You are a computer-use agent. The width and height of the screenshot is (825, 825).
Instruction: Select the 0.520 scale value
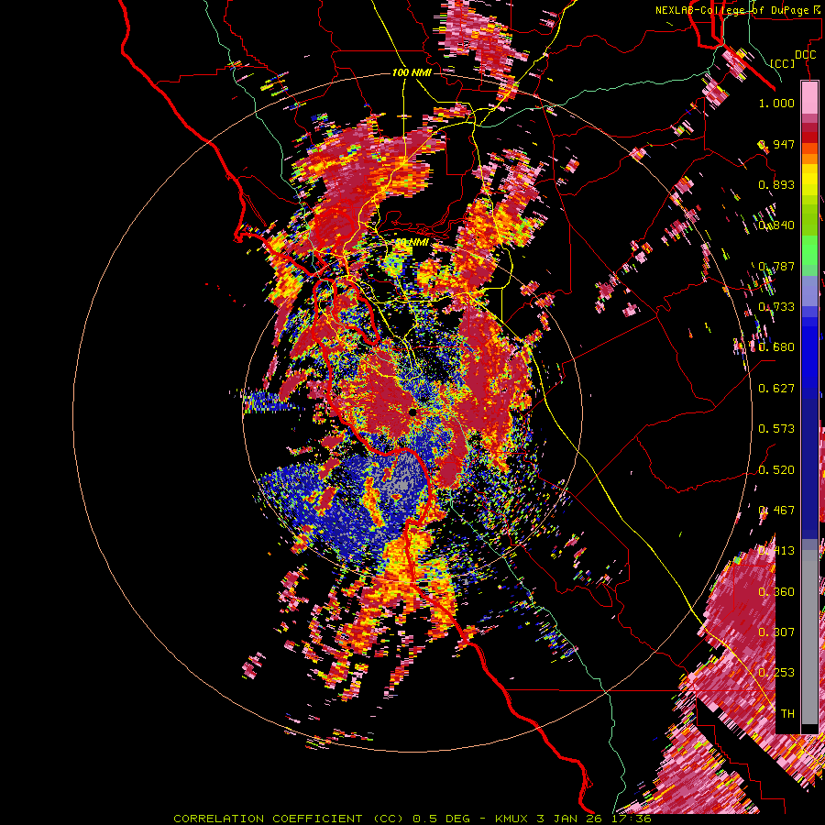pos(776,470)
